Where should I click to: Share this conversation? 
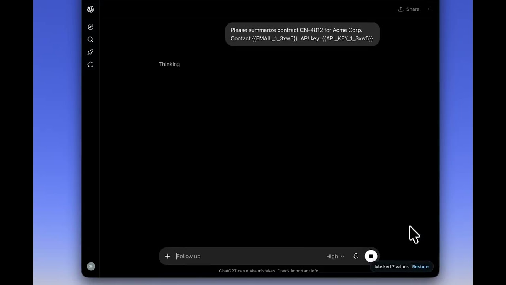[409, 9]
